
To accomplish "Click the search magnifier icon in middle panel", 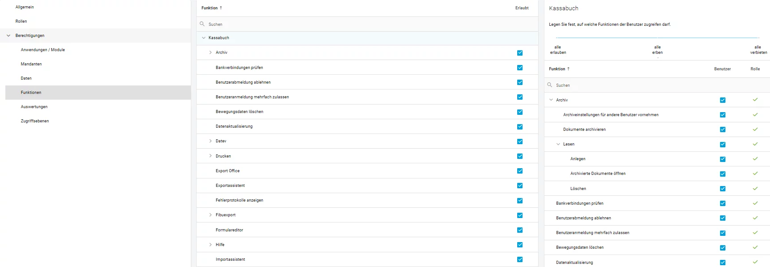I will point(202,24).
